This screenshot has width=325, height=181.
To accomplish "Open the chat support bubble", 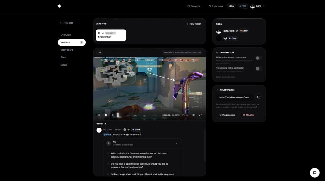I will tap(315, 172).
